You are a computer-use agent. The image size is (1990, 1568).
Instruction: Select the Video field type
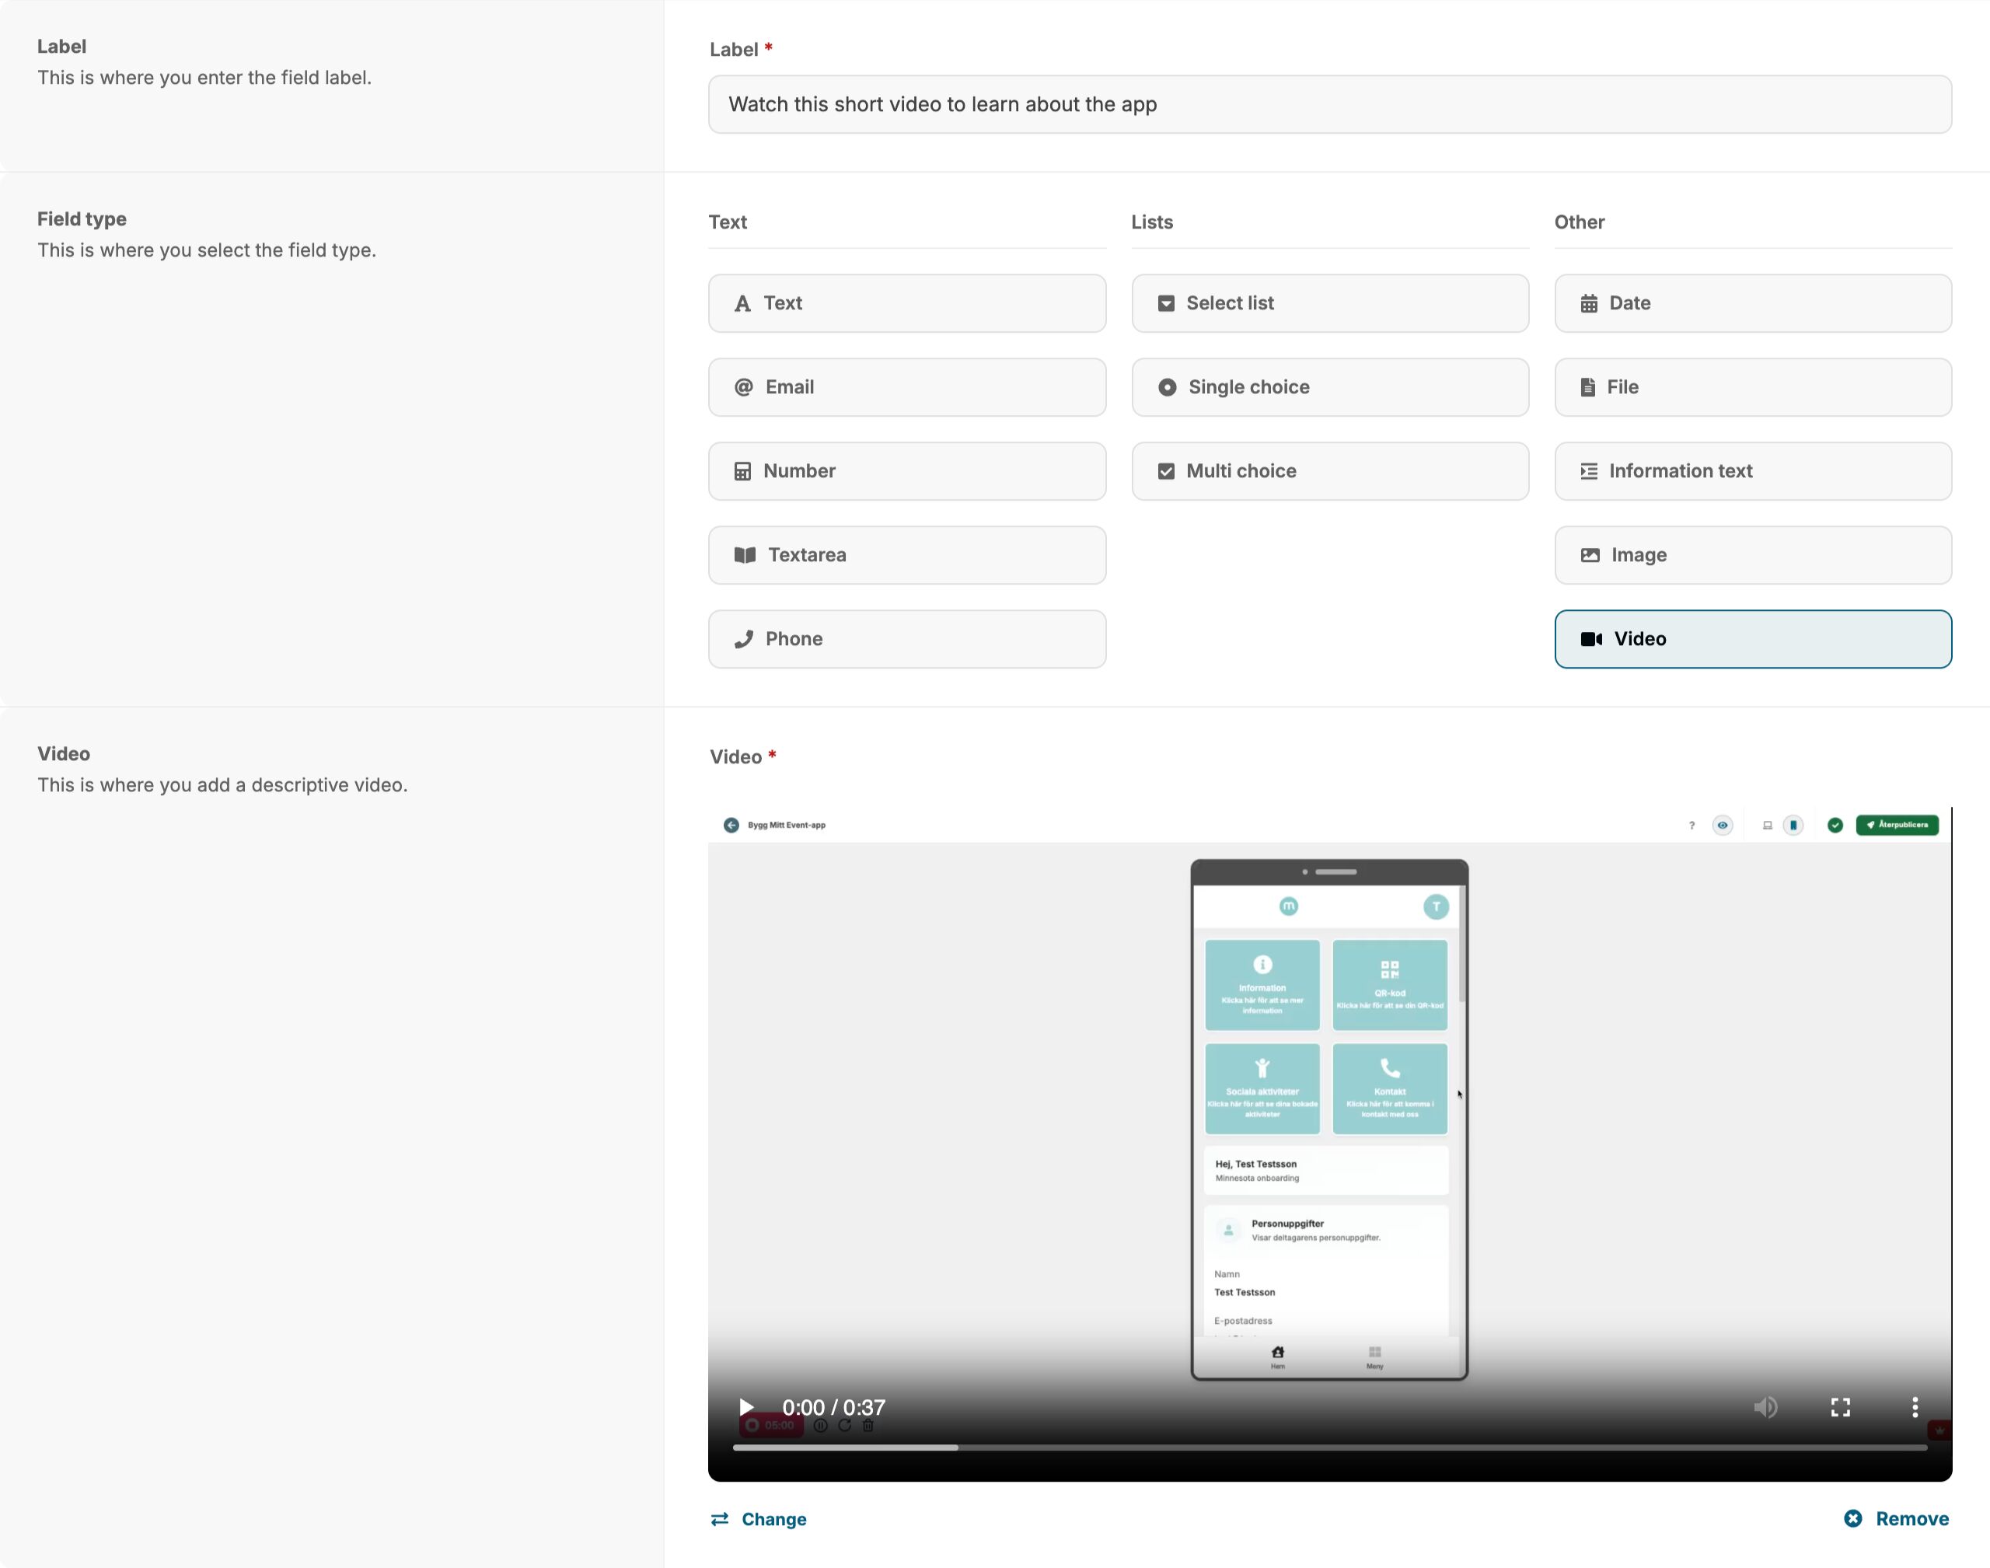point(1752,639)
